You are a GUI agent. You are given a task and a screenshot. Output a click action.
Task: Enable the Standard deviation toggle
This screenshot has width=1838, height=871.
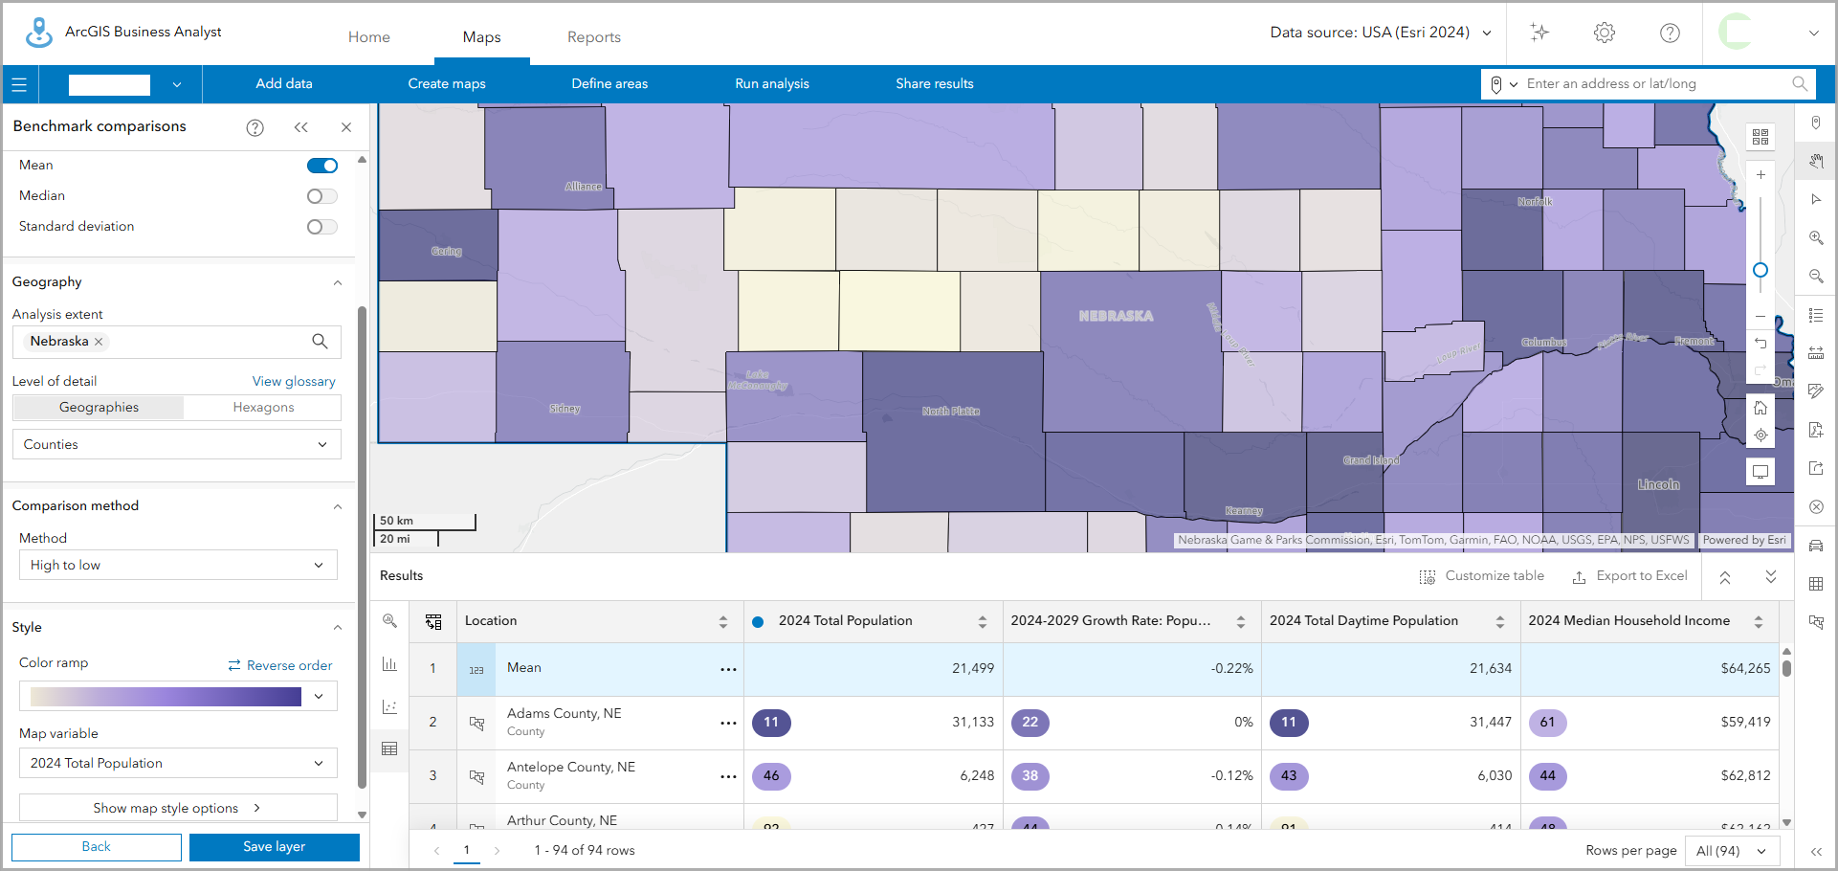coord(322,227)
